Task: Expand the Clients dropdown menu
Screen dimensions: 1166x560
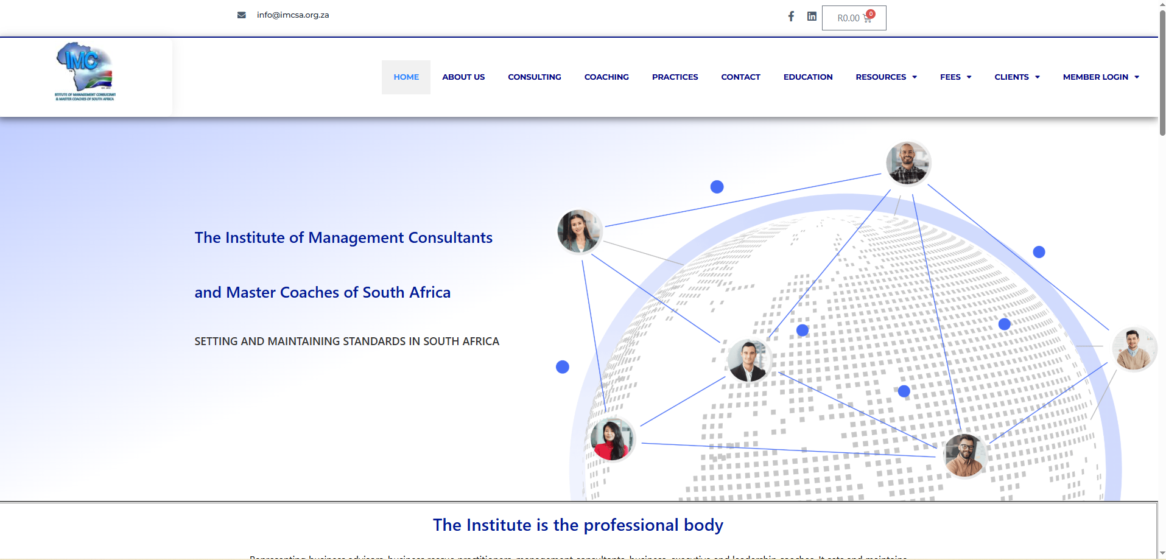Action: click(1017, 77)
